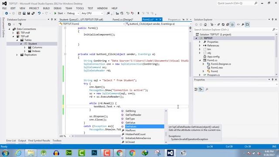Expand the References node in Solution Explorer
The height and width of the screenshot is (157, 279).
pyautogui.click(x=200, y=45)
